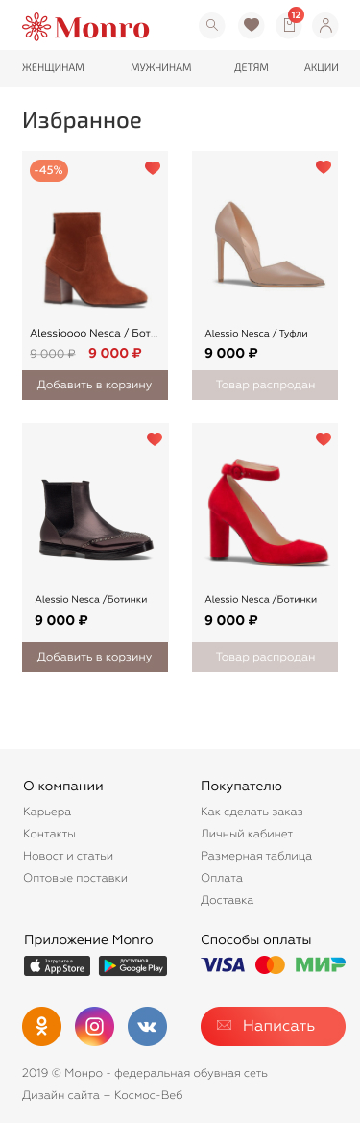Select the МУЖЧИНАМ menu item
The width and height of the screenshot is (360, 1124).
(161, 68)
